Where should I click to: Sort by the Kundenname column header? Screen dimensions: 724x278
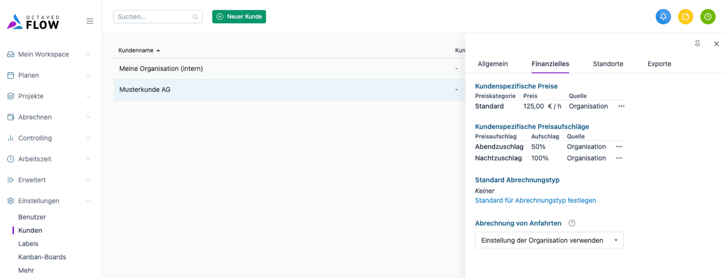[136, 50]
